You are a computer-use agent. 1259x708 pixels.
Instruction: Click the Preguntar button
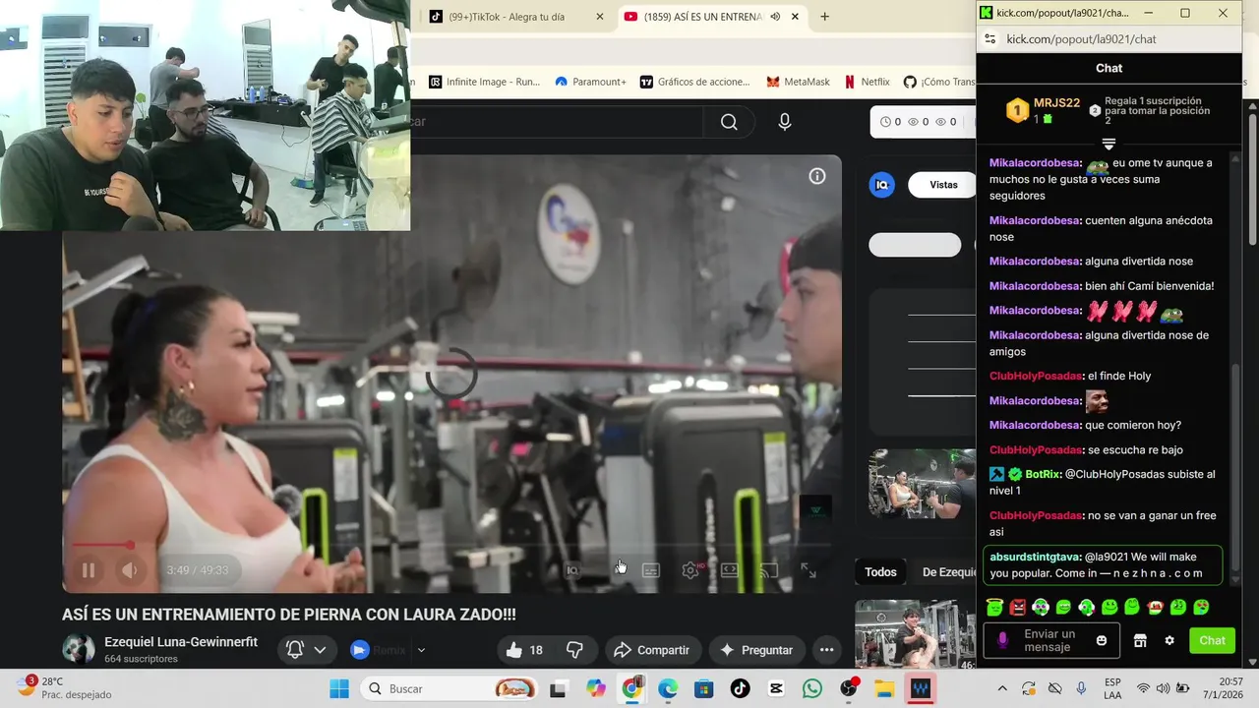click(756, 650)
